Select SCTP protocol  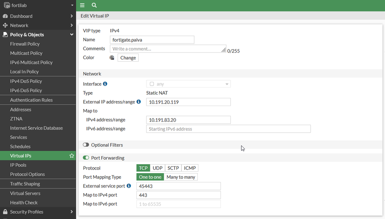[x=173, y=168]
